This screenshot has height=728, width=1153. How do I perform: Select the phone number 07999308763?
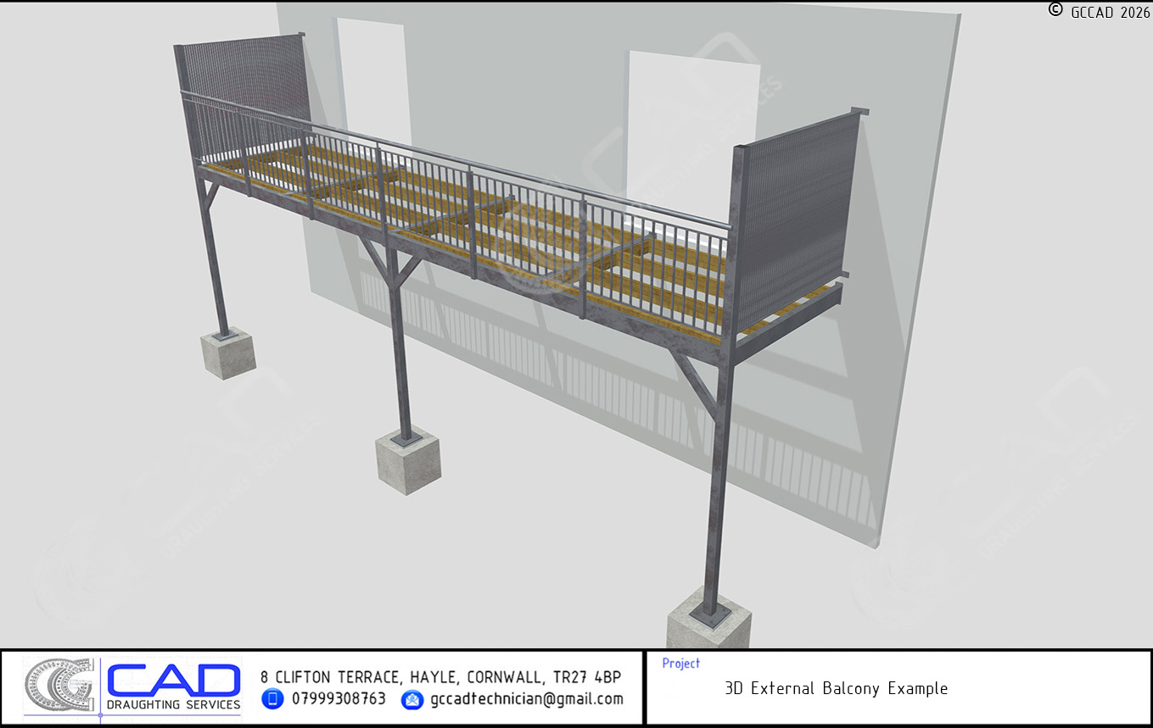[x=339, y=699]
